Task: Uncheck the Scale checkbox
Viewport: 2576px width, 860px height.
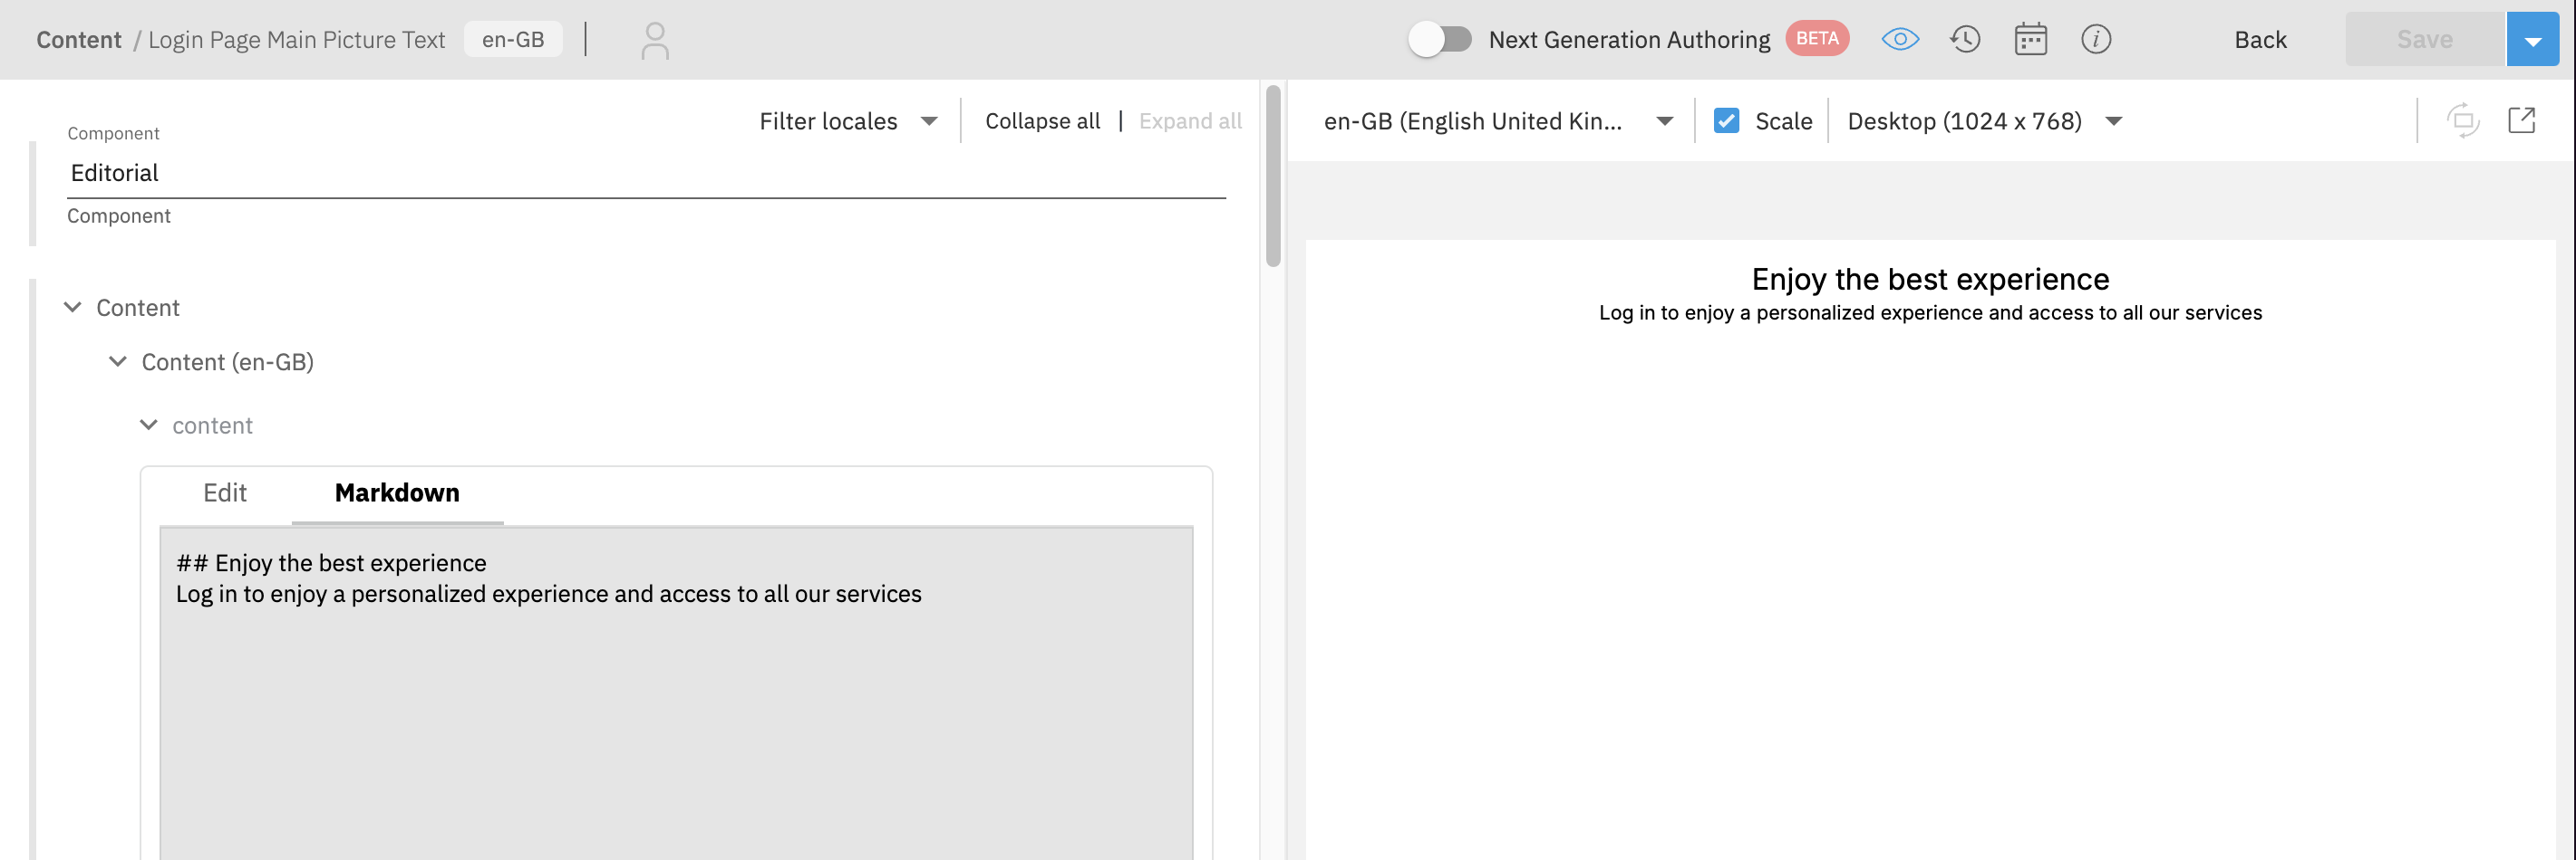Action: pos(1725,121)
